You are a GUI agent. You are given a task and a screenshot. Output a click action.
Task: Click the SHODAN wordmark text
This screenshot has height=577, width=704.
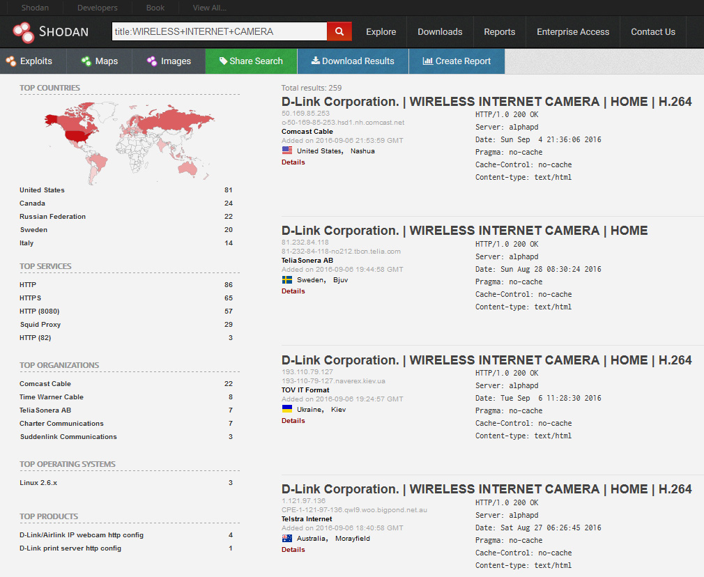pos(63,32)
